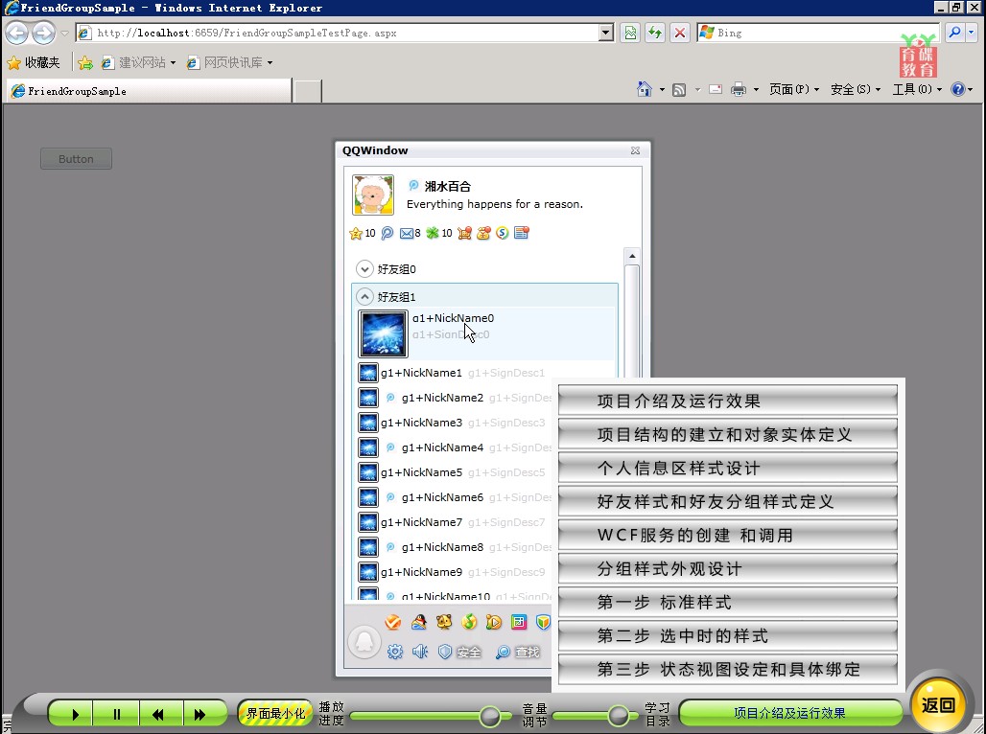This screenshot has height=734, width=986.
Task: Click add to favorites bar star icon
Action: [x=85, y=63]
